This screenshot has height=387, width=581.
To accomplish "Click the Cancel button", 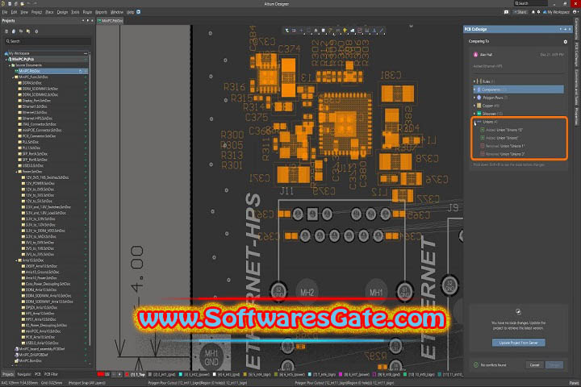I will [x=534, y=365].
